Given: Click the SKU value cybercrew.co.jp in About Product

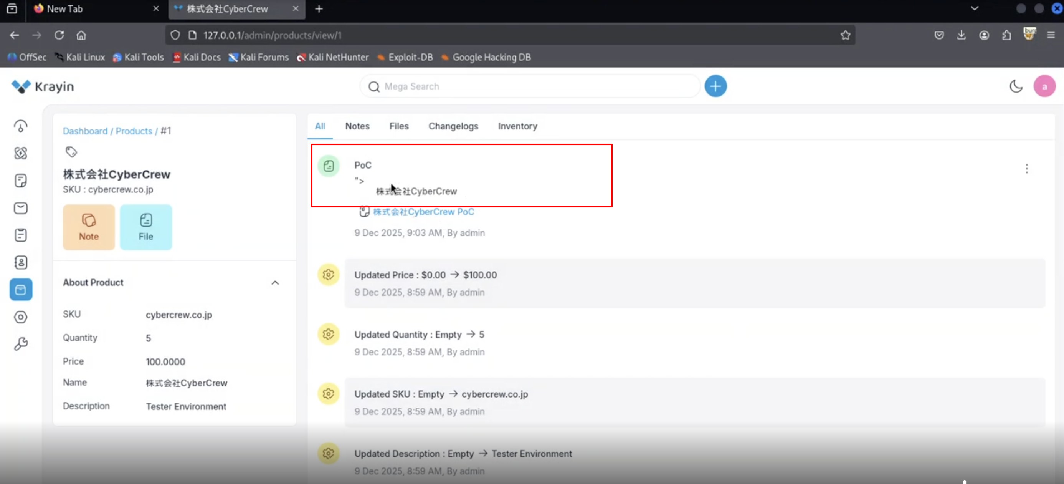Looking at the screenshot, I should coord(179,315).
